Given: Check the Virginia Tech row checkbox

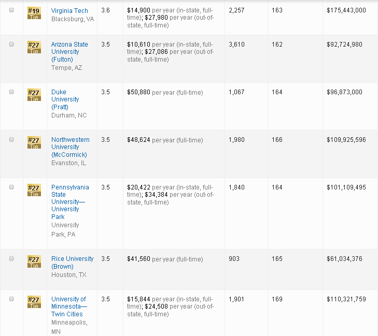Looking at the screenshot, I should pyautogui.click(x=11, y=10).
